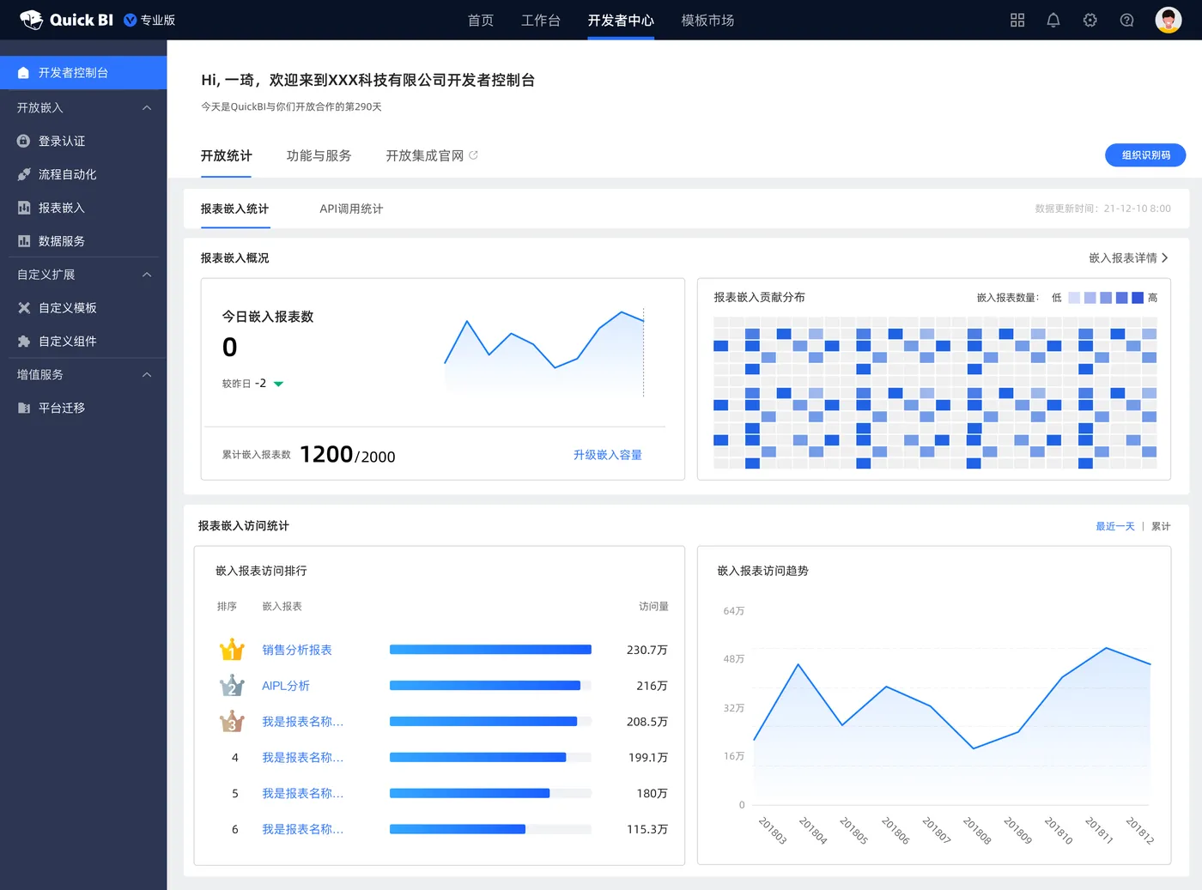
Task: Click the 流程自动化 rocket icon
Action: pyautogui.click(x=24, y=174)
